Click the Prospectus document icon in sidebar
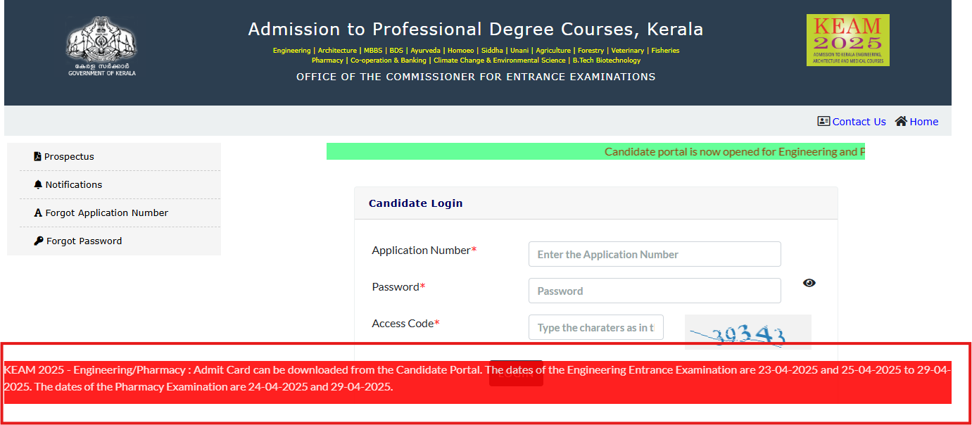The width and height of the screenshot is (972, 425). click(37, 156)
